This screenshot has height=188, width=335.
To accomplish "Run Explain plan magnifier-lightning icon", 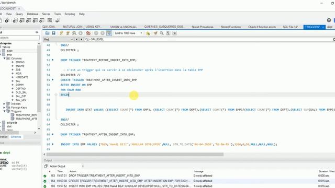I will click(x=74, y=33).
